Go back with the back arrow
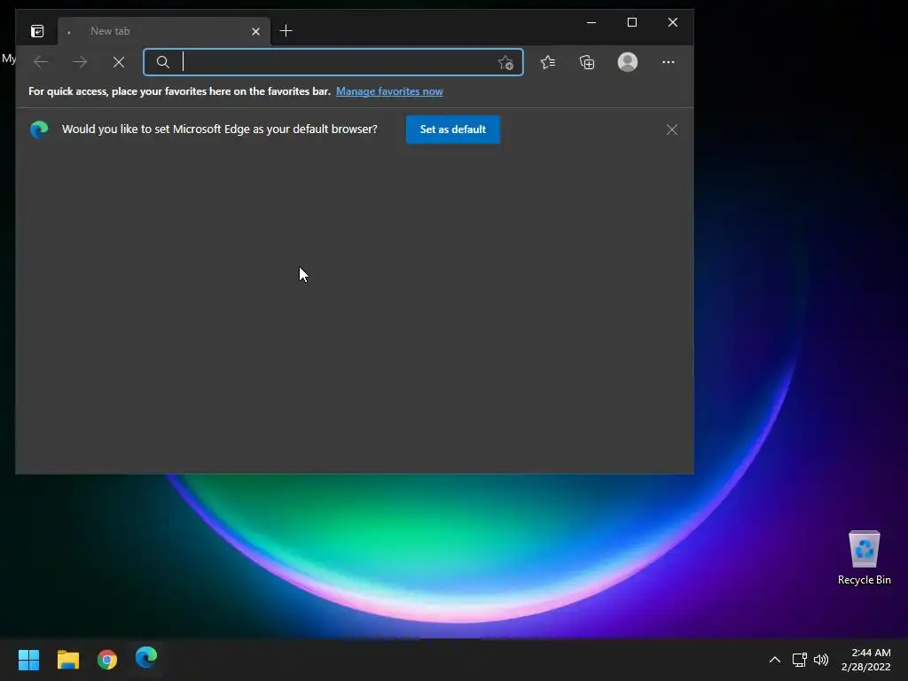The height and width of the screenshot is (681, 908). pos(41,62)
